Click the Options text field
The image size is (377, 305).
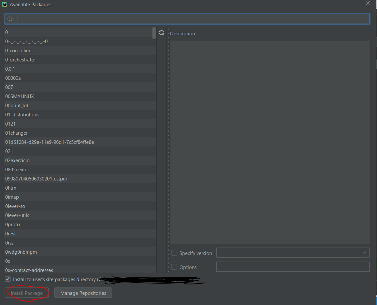point(293,267)
